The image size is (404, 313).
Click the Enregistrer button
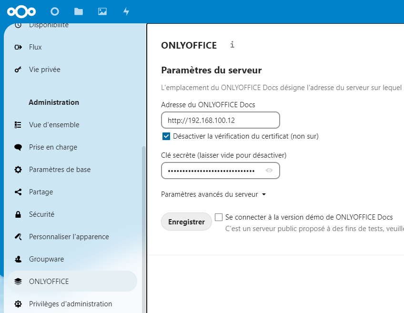point(186,221)
